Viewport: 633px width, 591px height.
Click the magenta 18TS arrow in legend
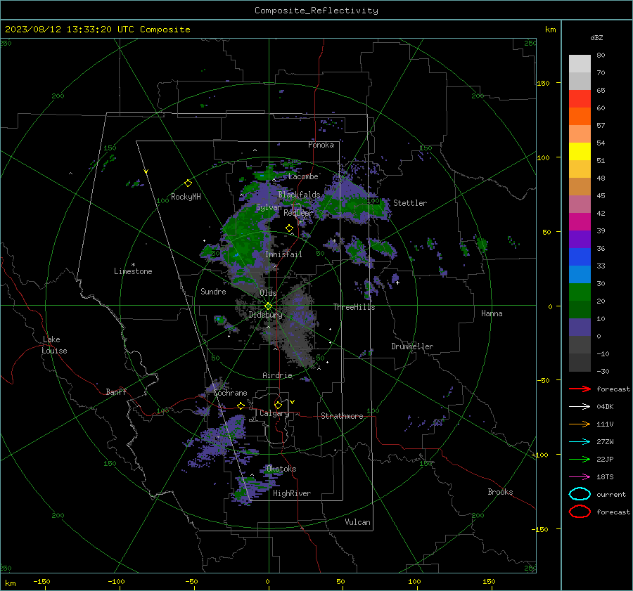[580, 477]
